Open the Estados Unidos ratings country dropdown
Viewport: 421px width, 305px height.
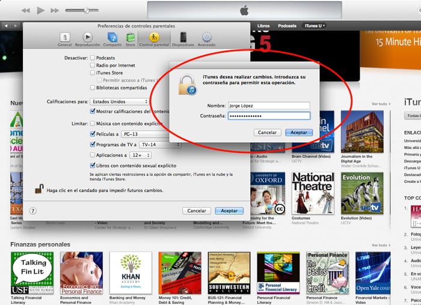(120, 101)
